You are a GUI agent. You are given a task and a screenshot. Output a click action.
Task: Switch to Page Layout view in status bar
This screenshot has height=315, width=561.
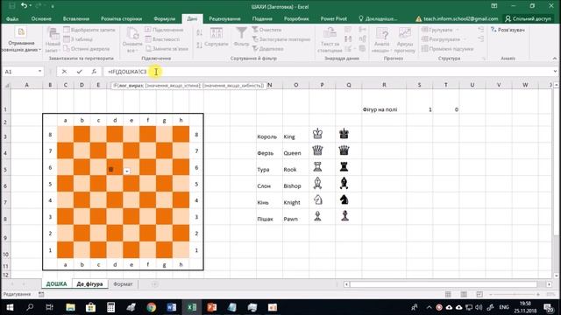(x=464, y=294)
